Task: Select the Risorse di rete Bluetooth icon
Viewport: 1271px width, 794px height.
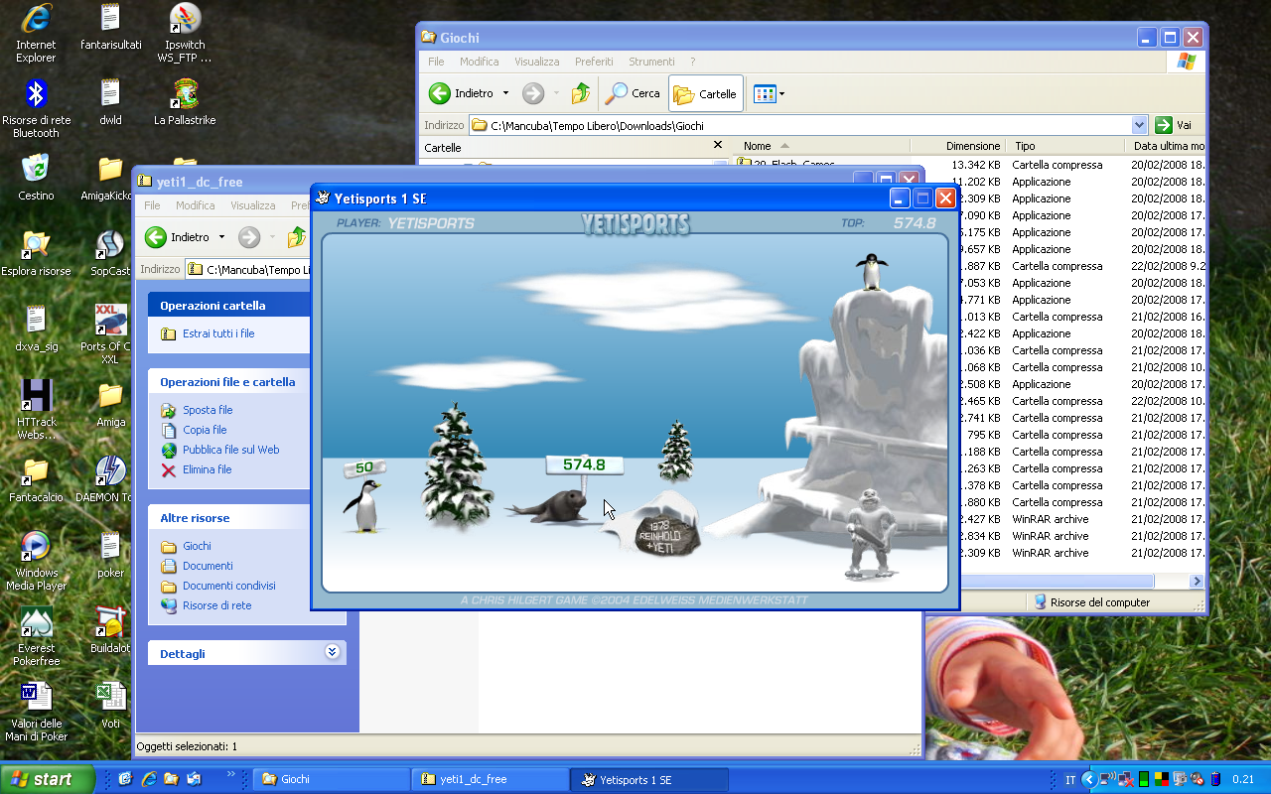Action: [x=36, y=107]
